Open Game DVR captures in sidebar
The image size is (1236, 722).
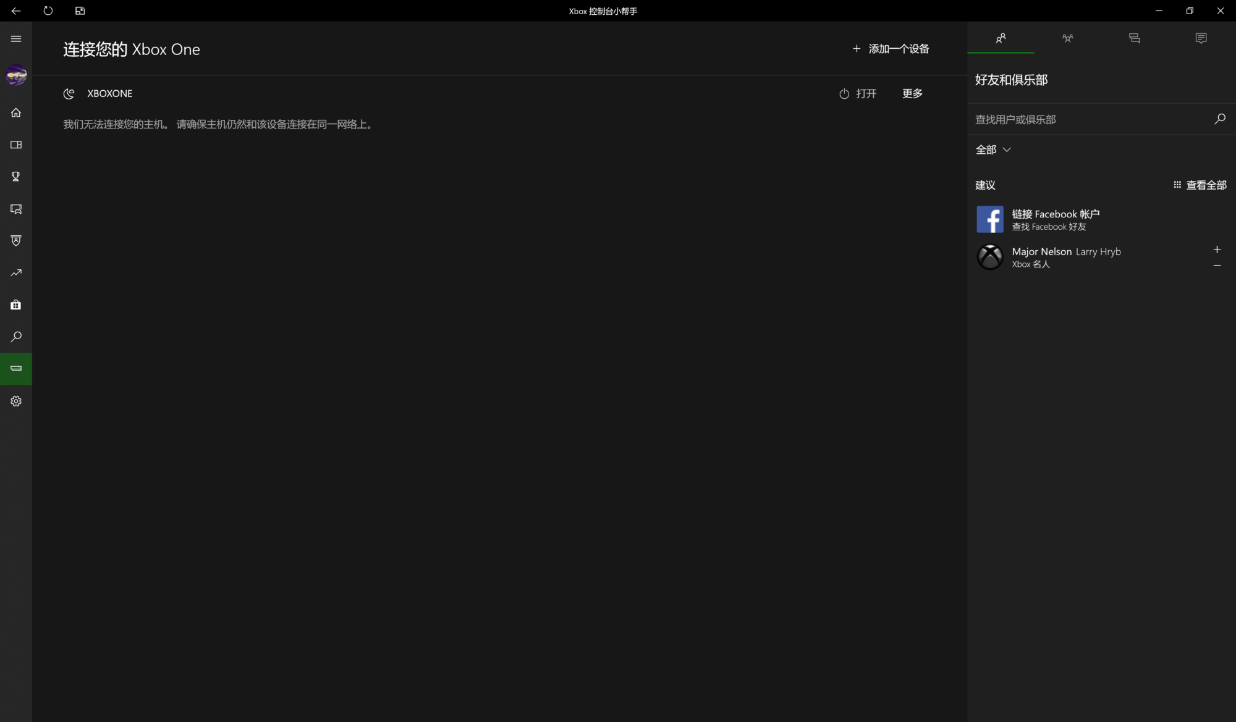pyautogui.click(x=16, y=209)
